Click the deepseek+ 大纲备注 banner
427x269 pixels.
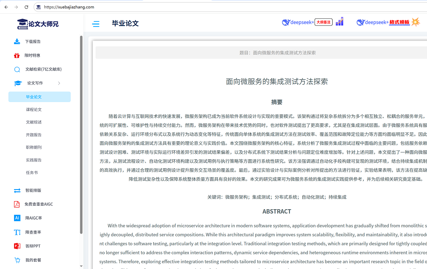click(x=313, y=22)
